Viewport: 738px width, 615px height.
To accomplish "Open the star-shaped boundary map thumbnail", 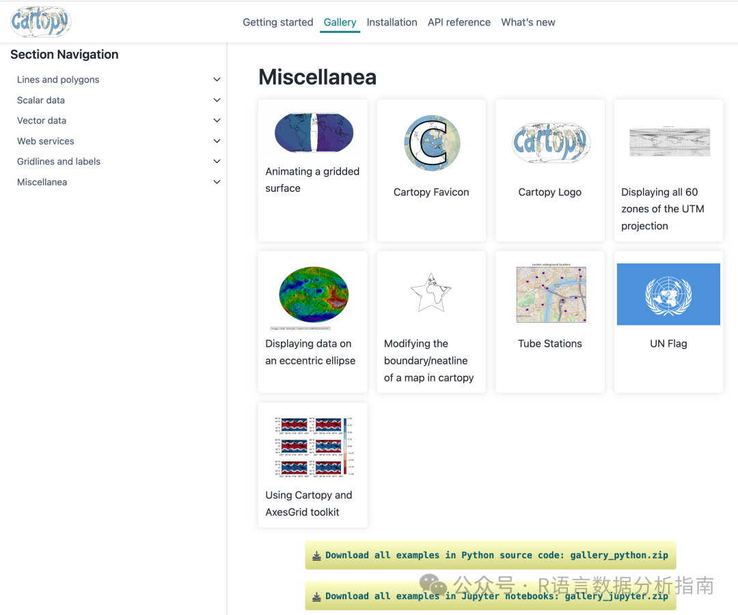I will [430, 294].
